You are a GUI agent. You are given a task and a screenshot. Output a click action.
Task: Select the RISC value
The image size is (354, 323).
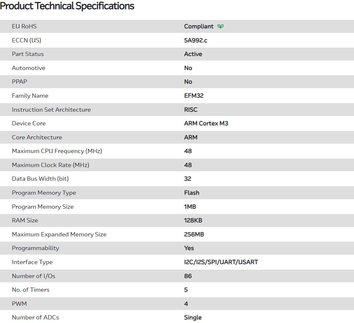191,110
